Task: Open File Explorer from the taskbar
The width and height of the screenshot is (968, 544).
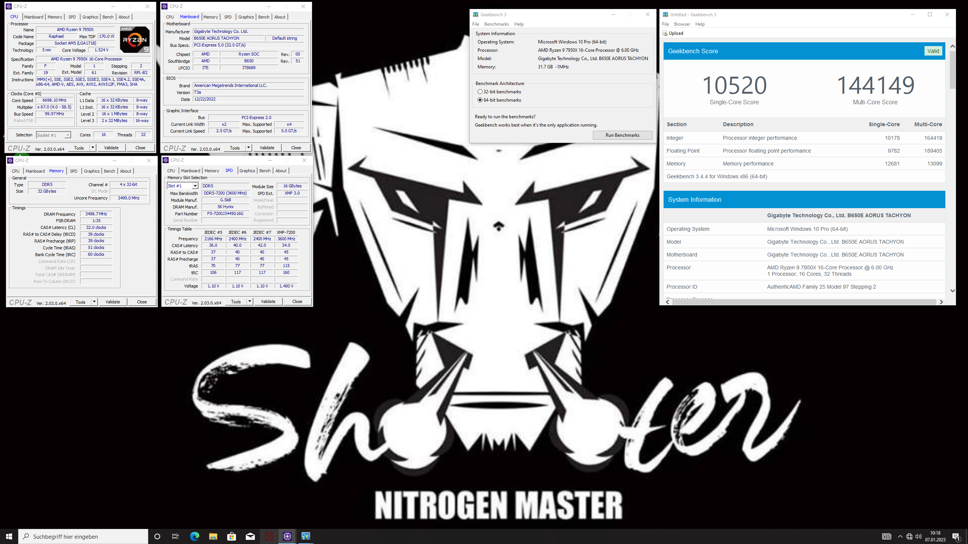Action: (x=213, y=536)
